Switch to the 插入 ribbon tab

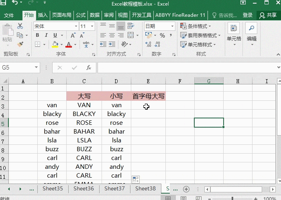coord(43,15)
